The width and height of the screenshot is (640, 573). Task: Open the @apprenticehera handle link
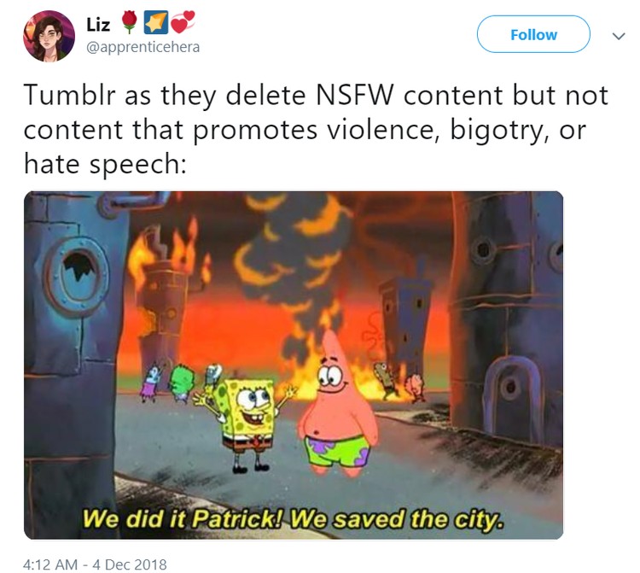tap(143, 47)
